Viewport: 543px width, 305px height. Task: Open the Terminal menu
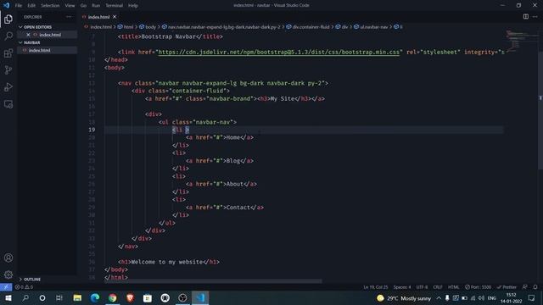click(x=115, y=6)
